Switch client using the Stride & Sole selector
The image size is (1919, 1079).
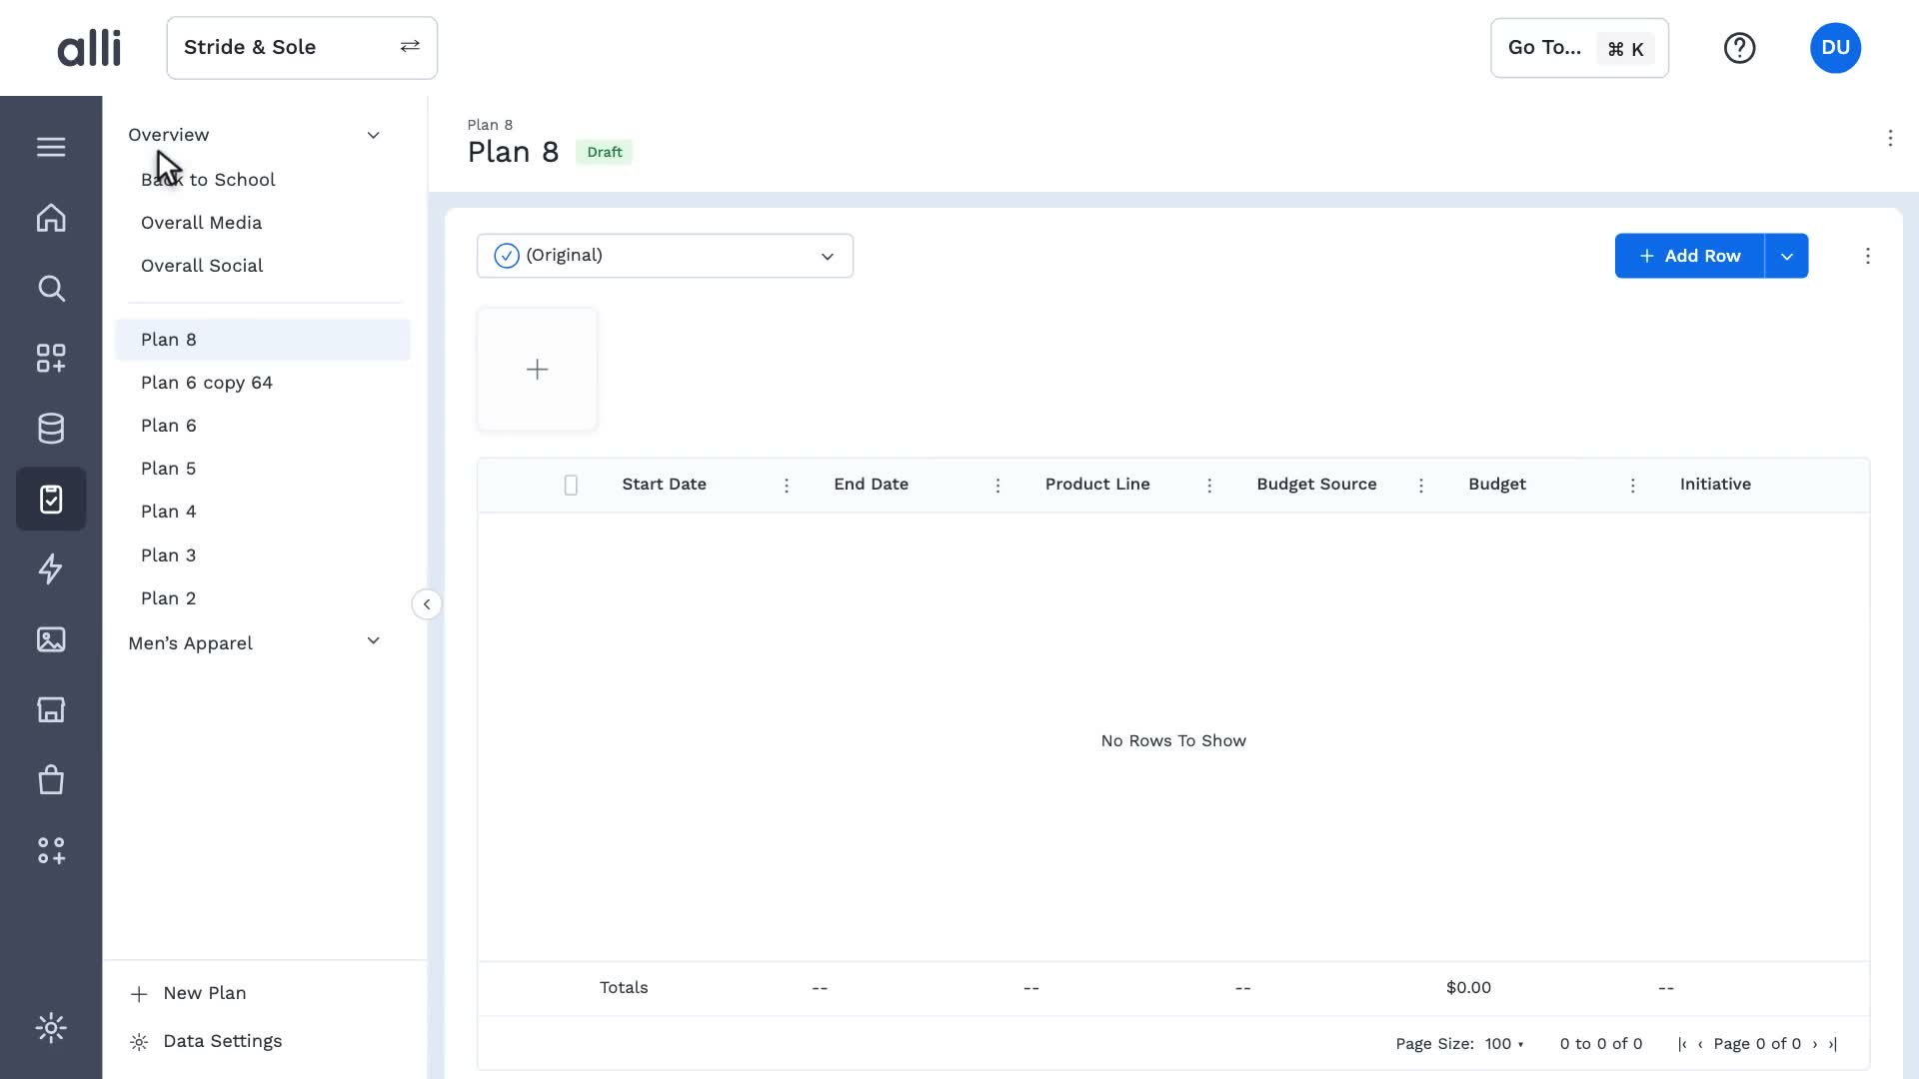(302, 48)
